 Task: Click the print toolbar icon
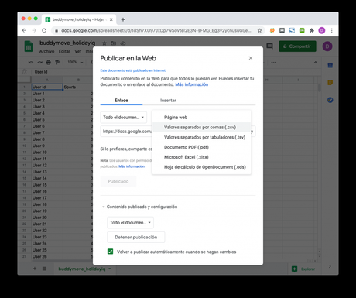click(x=49, y=62)
